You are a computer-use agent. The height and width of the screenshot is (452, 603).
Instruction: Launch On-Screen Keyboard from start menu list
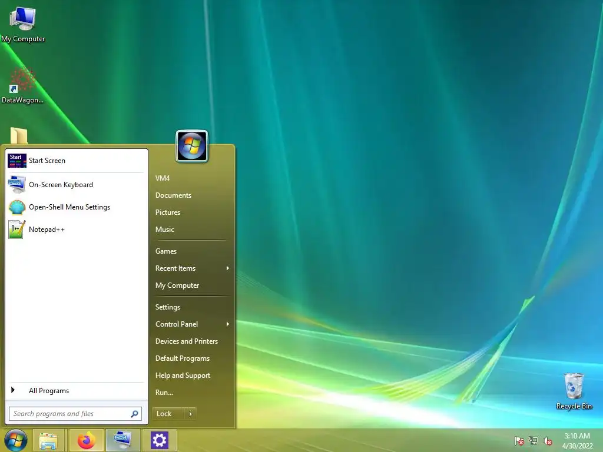(76, 184)
